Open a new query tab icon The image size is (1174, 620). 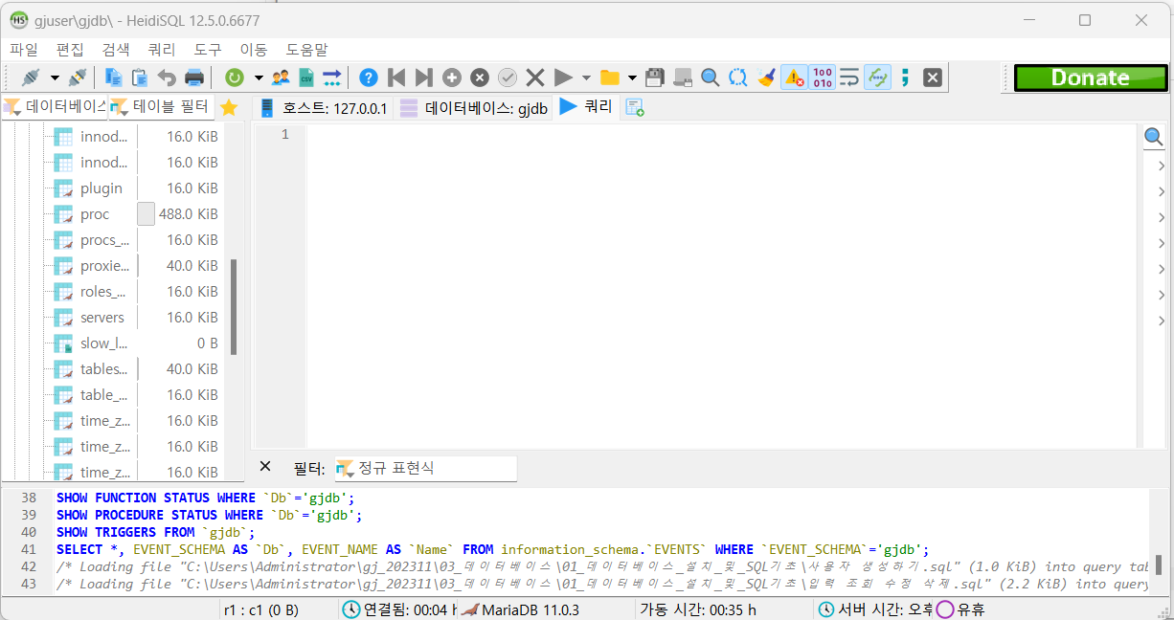coord(635,108)
